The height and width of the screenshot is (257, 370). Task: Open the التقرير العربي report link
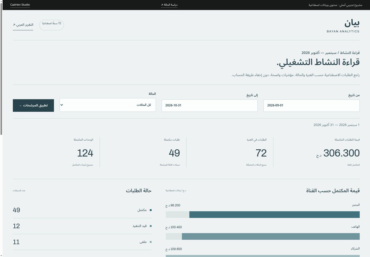(23, 25)
